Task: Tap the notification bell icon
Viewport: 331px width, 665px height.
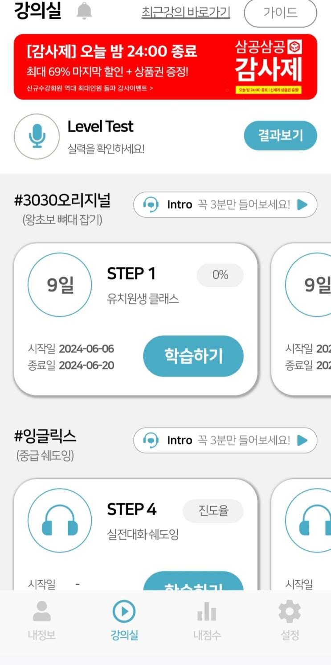Action: point(84,11)
